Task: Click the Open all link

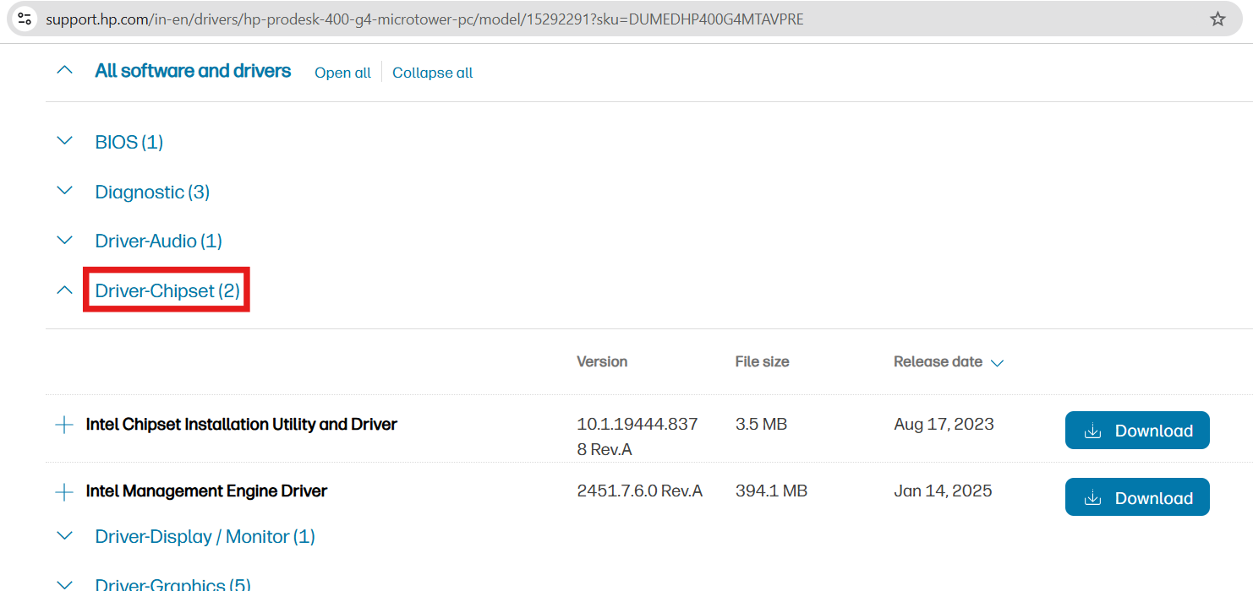Action: [342, 73]
